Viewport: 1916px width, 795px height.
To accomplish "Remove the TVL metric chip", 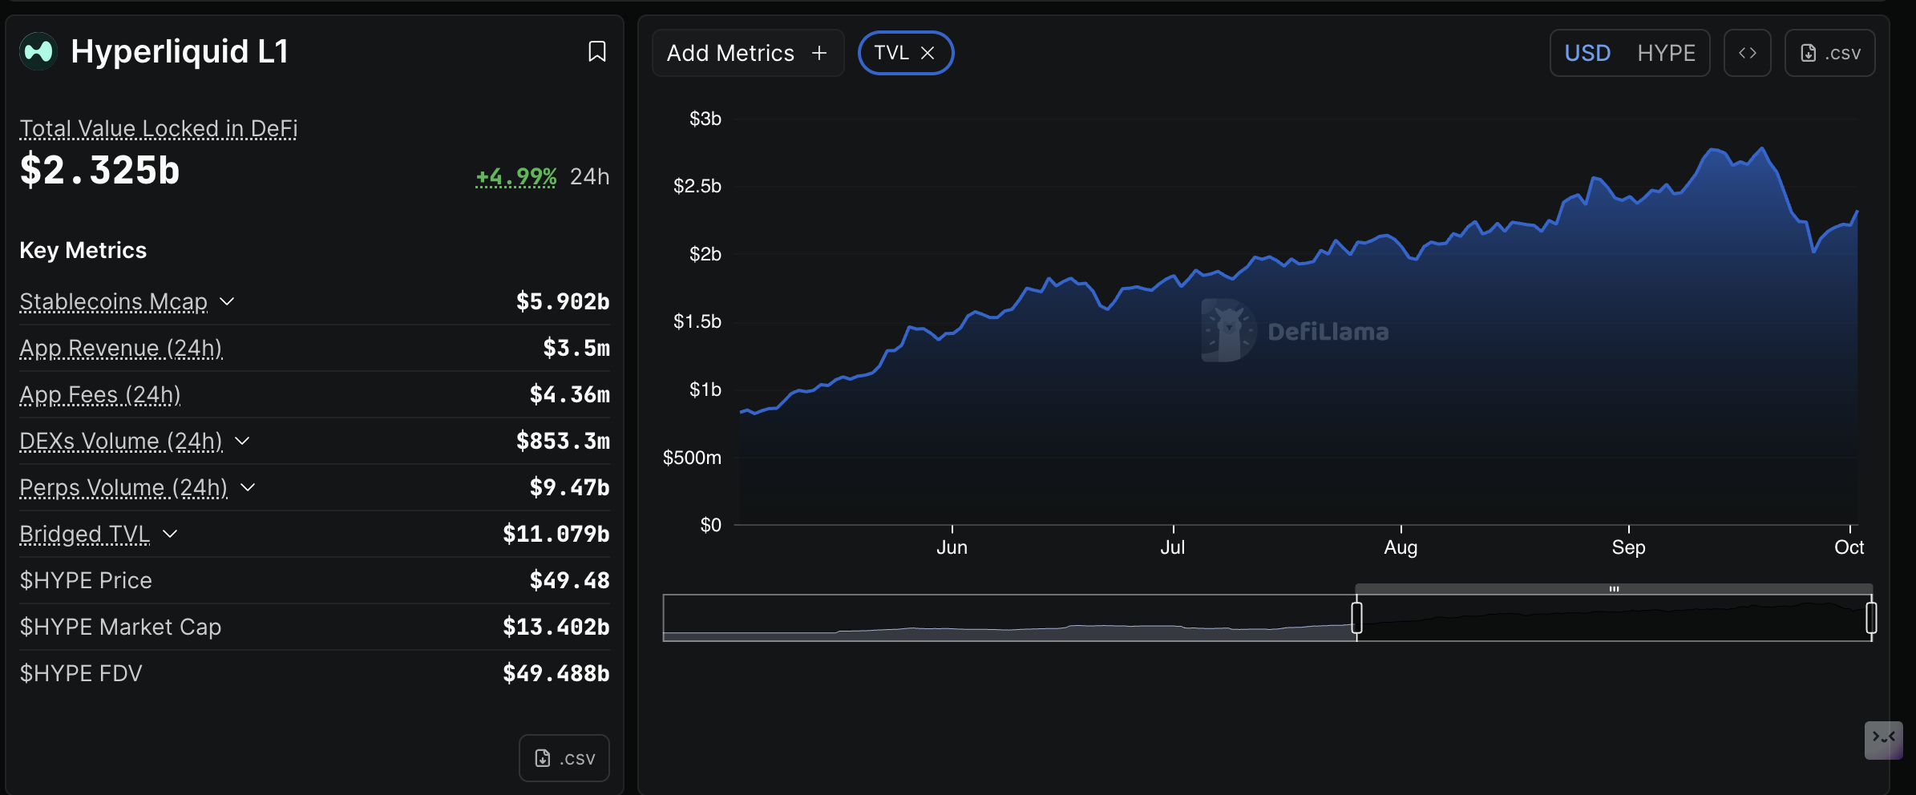I will click(928, 53).
